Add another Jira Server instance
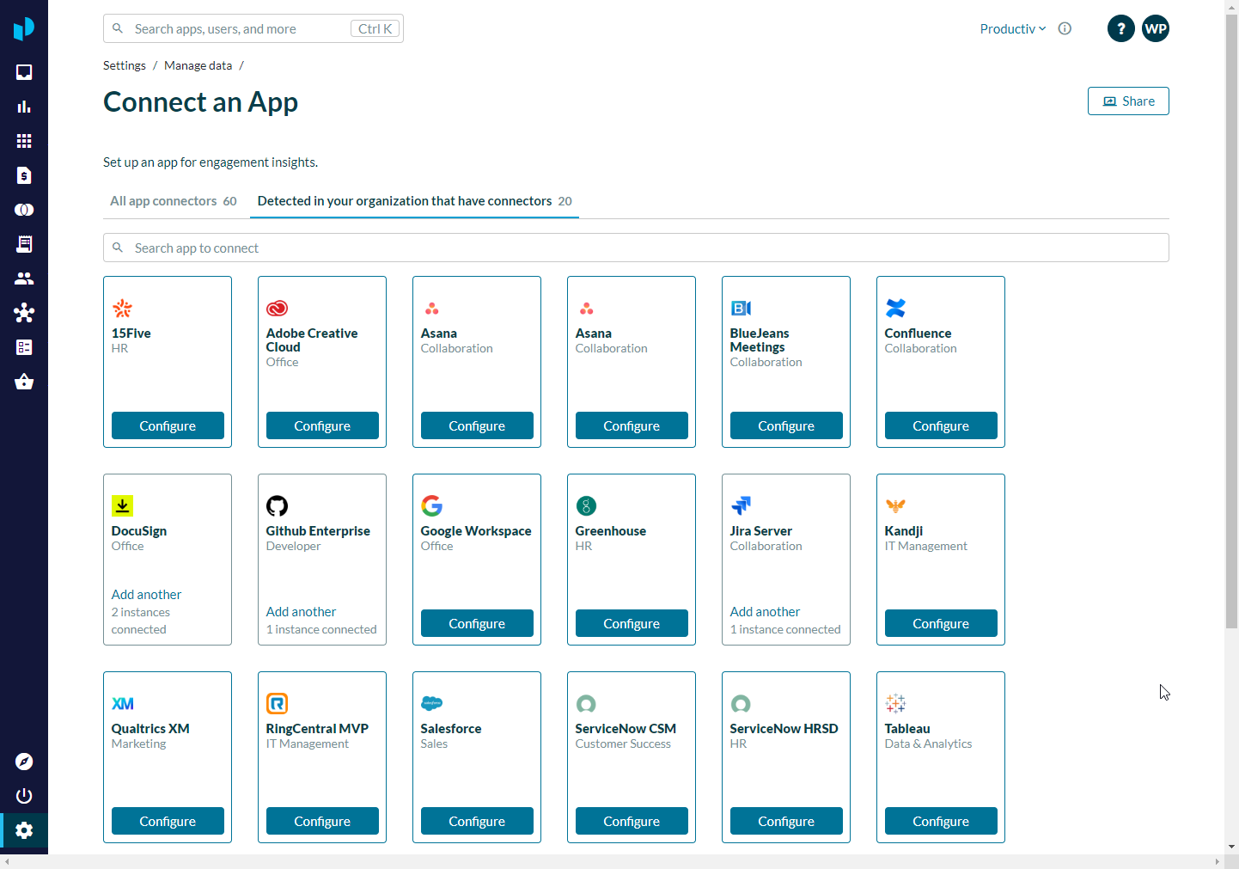The width and height of the screenshot is (1239, 869). [x=765, y=612]
